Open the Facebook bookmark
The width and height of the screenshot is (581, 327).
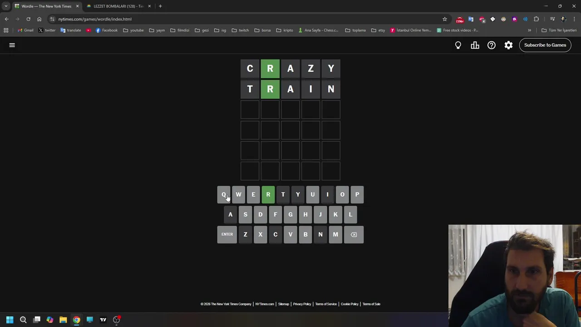[x=107, y=30]
